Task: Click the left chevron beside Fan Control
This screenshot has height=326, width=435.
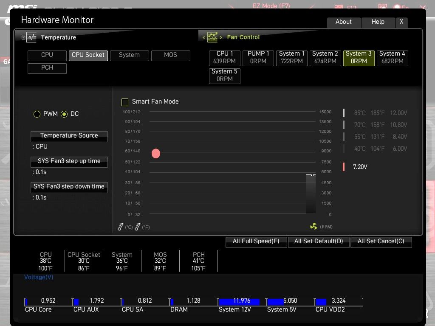Action: (203, 37)
